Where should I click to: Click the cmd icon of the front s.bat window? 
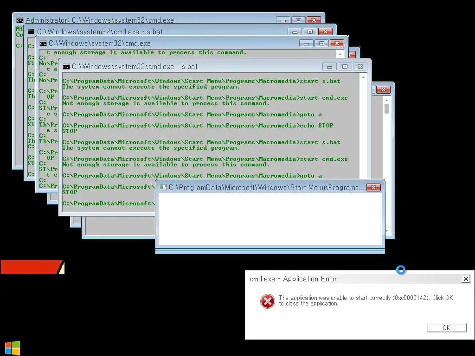pyautogui.click(x=66, y=67)
